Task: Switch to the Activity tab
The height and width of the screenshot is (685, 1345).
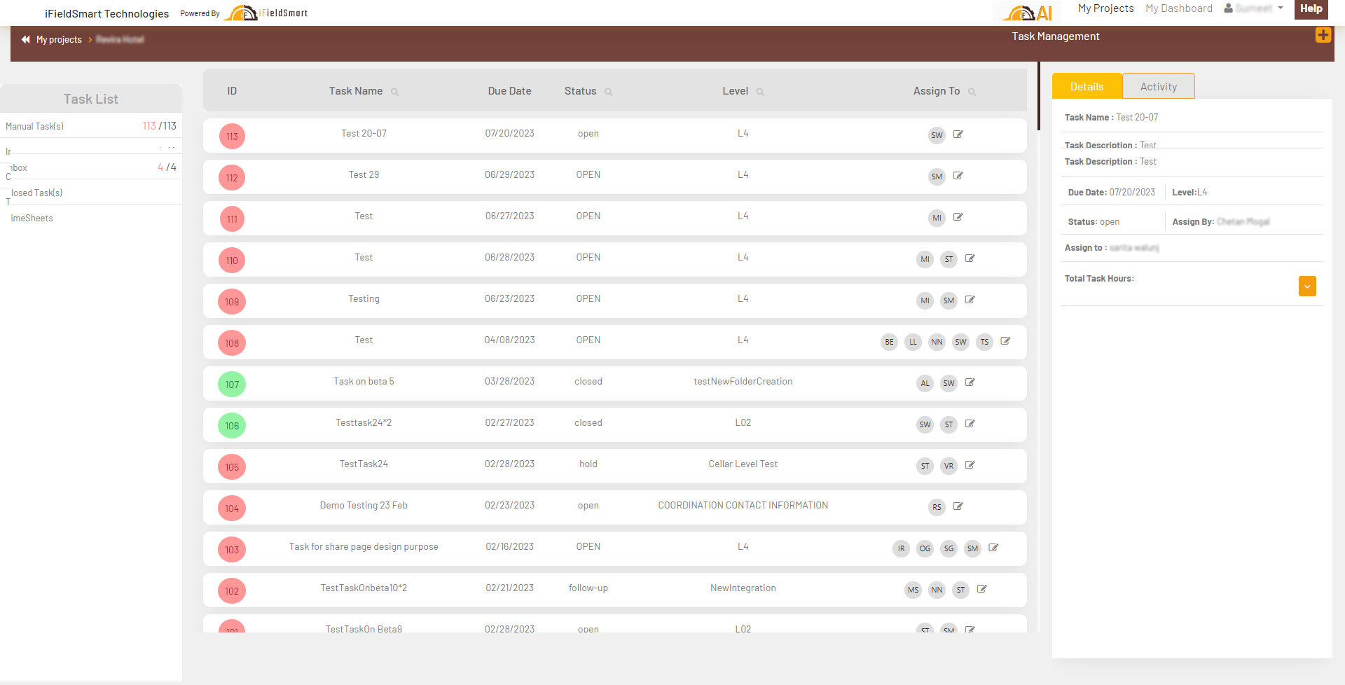Action: 1158,86
